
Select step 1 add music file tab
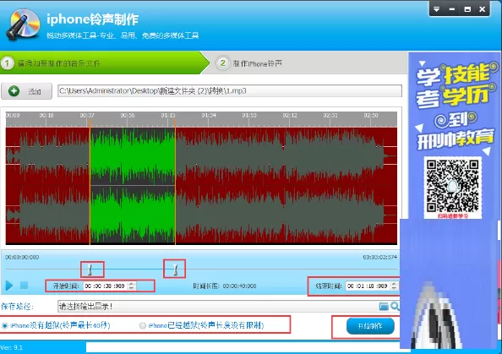pyautogui.click(x=102, y=63)
